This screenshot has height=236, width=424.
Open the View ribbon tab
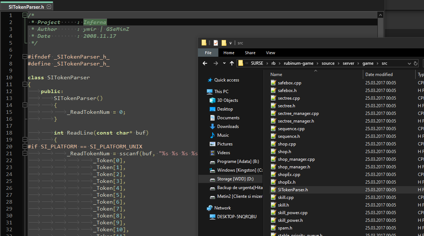[270, 53]
